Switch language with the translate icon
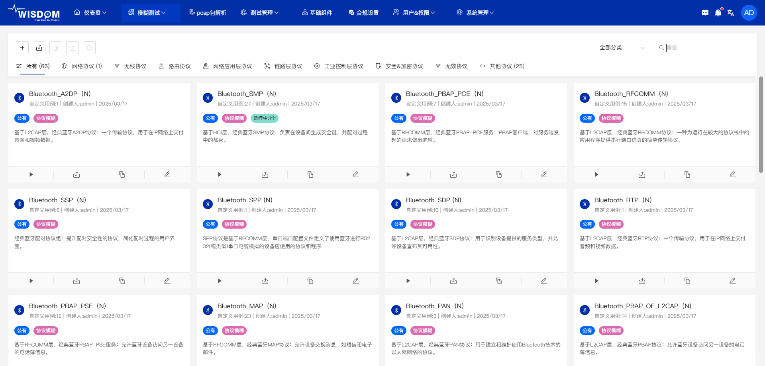This screenshot has height=366, width=765. [731, 13]
